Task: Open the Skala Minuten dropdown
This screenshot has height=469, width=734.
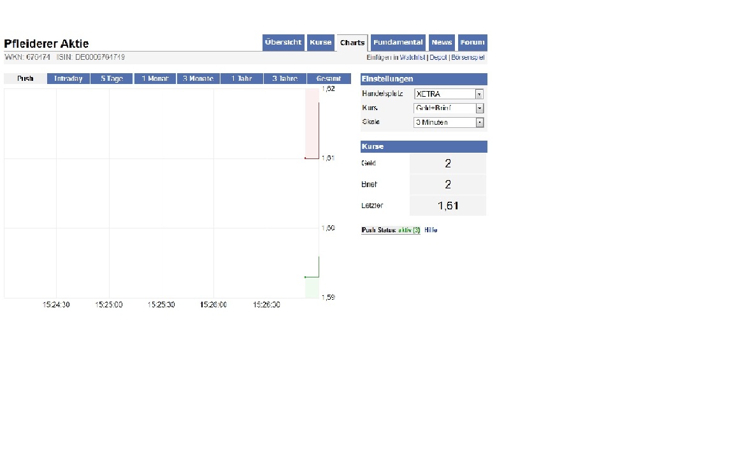Action: (449, 123)
